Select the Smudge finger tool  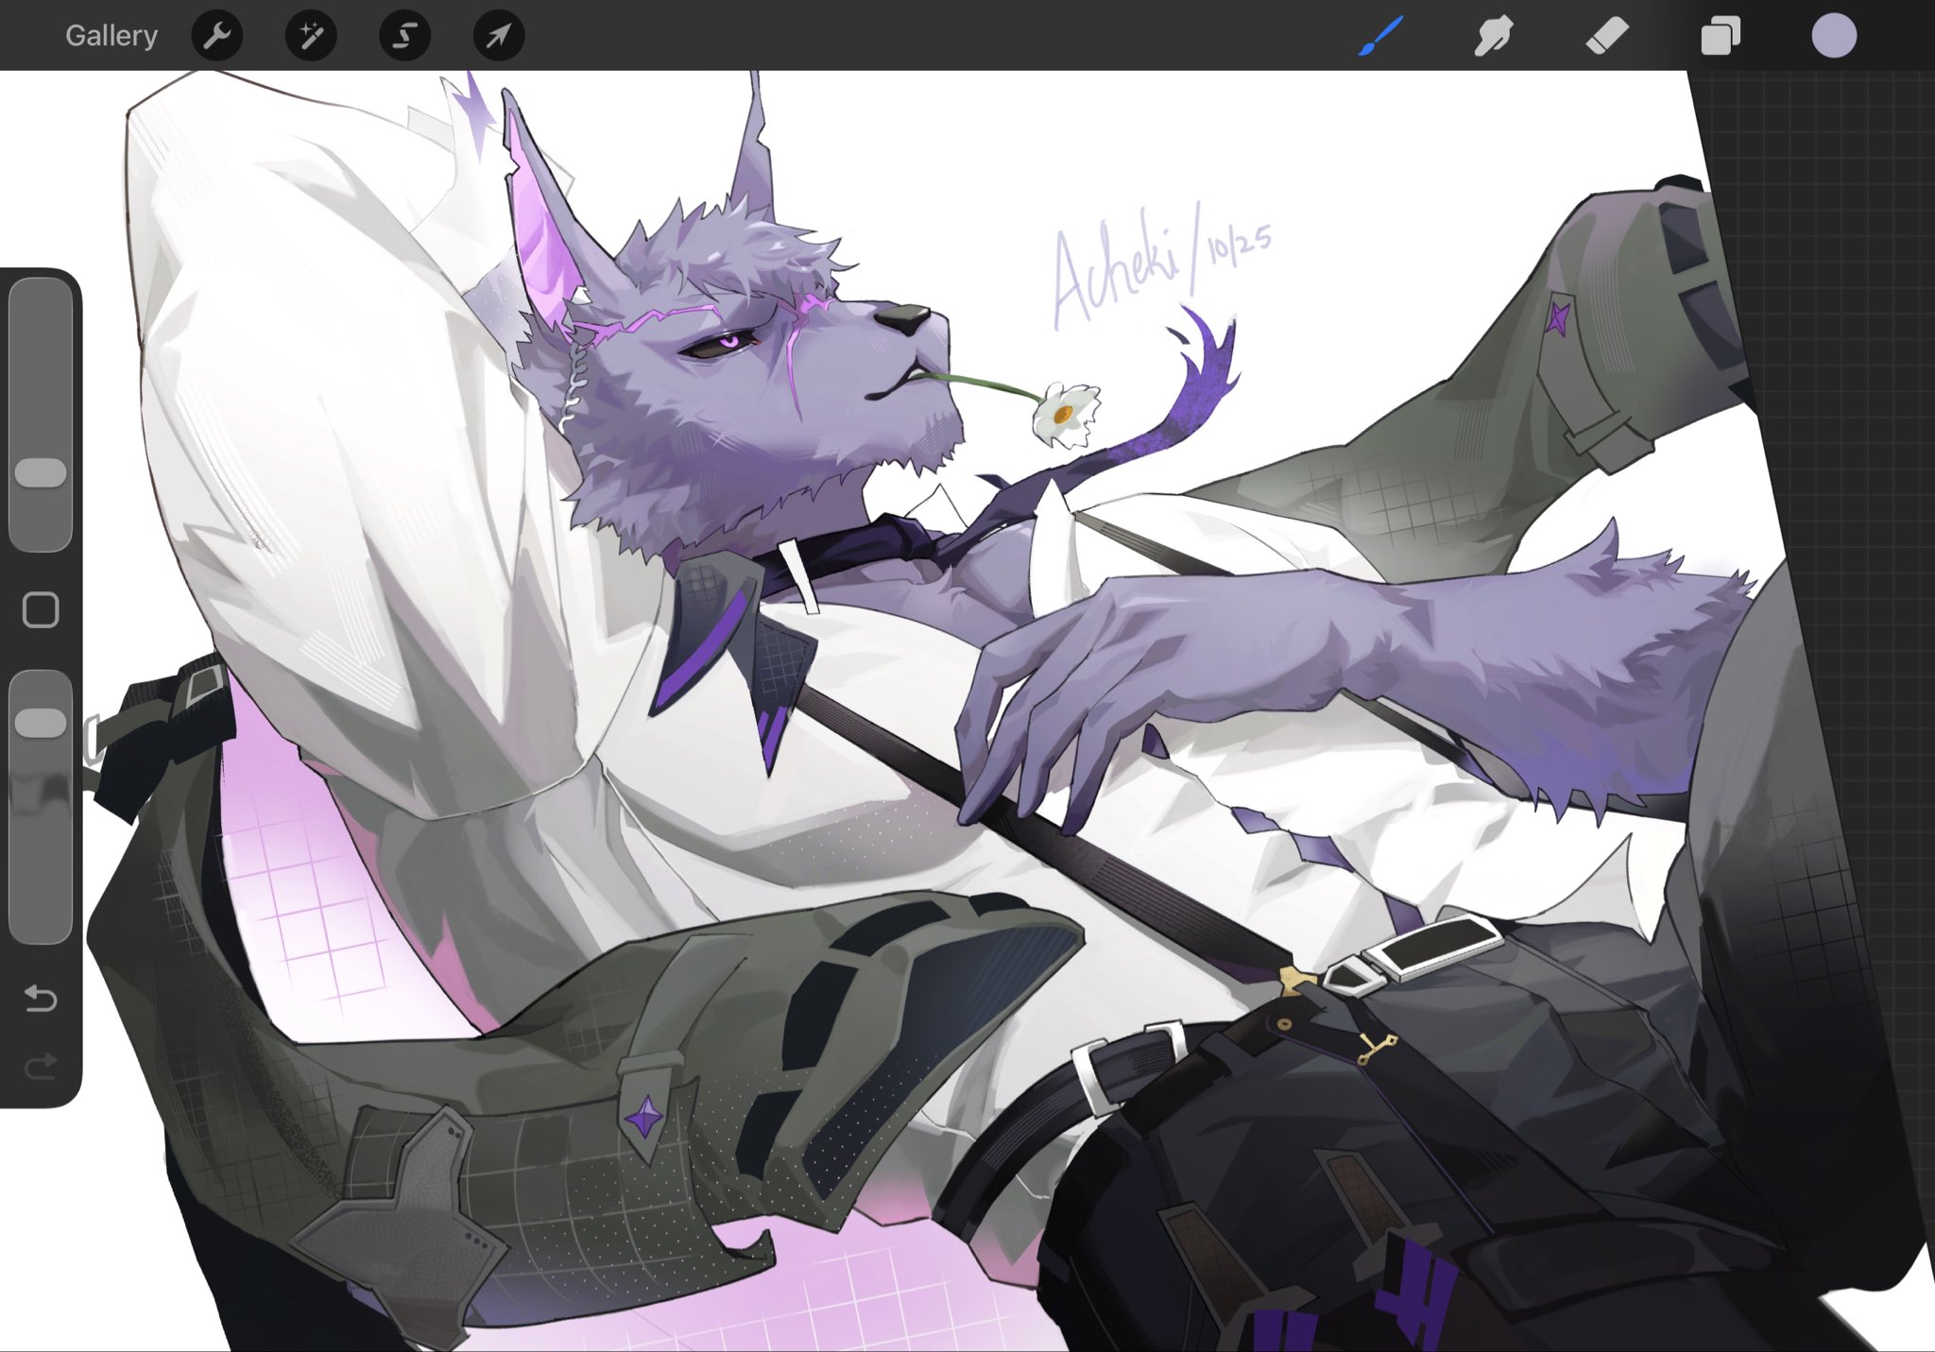pos(1494,36)
